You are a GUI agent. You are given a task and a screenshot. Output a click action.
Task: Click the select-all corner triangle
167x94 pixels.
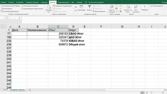(x=10, y=27)
